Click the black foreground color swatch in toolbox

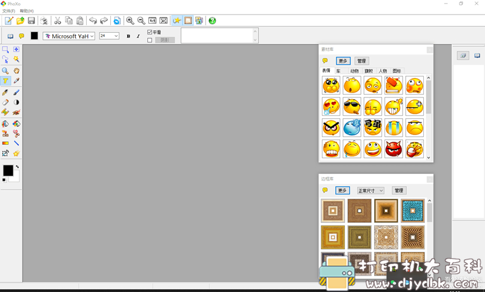click(8, 171)
